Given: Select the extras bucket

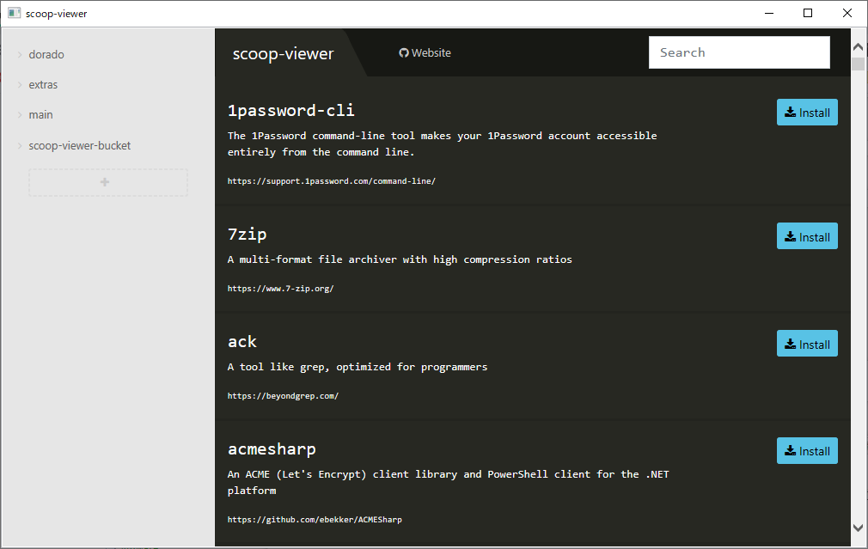Looking at the screenshot, I should pos(43,85).
